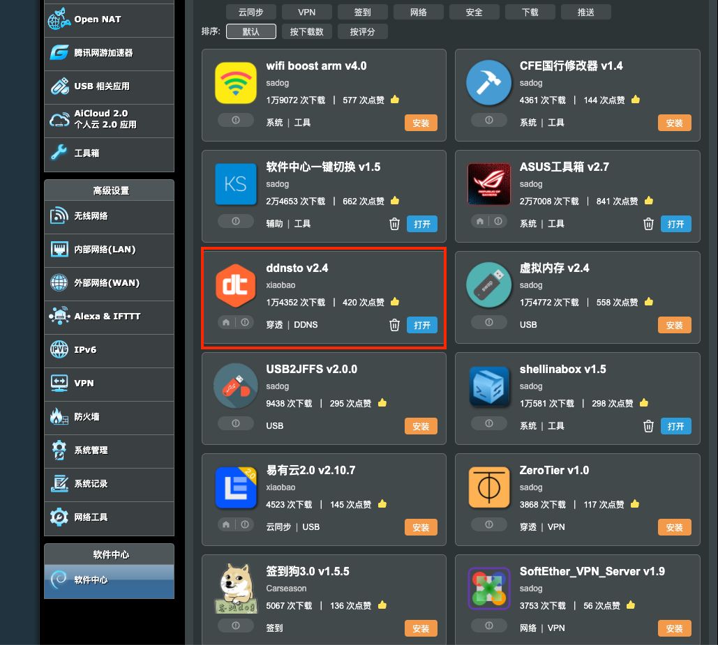Viewport: 718px width, 645px height.
Task: Uninstall shellinabox via trash icon
Action: pyautogui.click(x=648, y=426)
